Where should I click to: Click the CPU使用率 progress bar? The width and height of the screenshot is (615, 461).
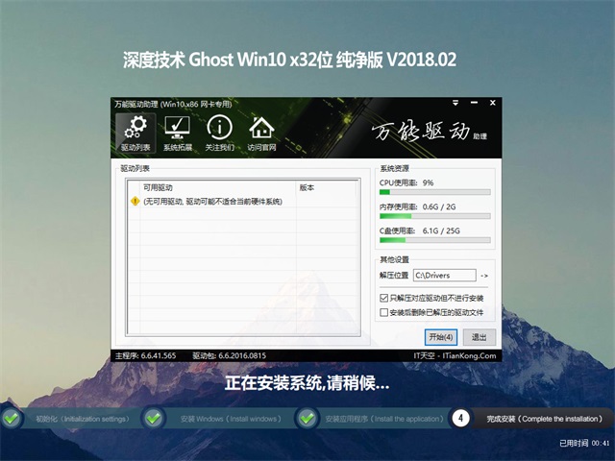click(x=434, y=192)
